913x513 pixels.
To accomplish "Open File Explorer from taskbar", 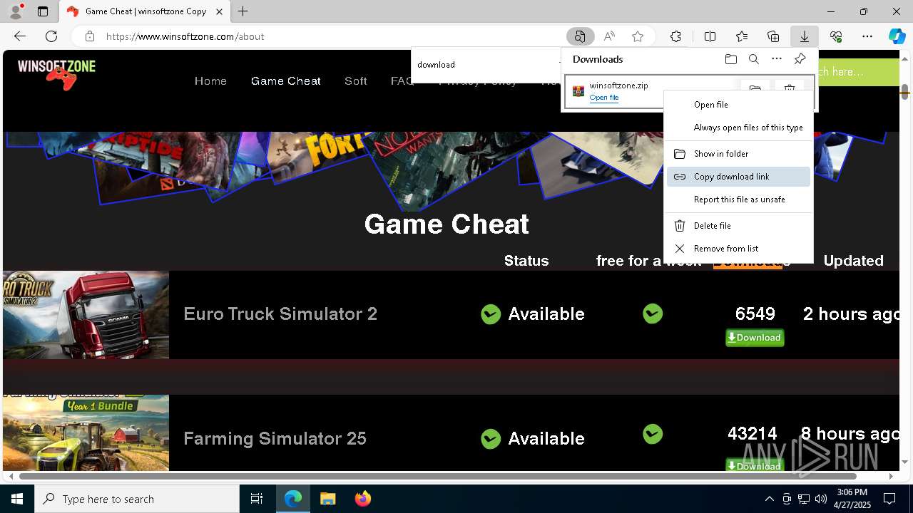I will (327, 499).
